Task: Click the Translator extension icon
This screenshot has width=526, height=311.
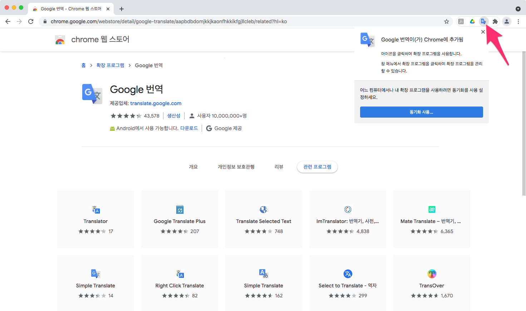Action: pos(96,209)
